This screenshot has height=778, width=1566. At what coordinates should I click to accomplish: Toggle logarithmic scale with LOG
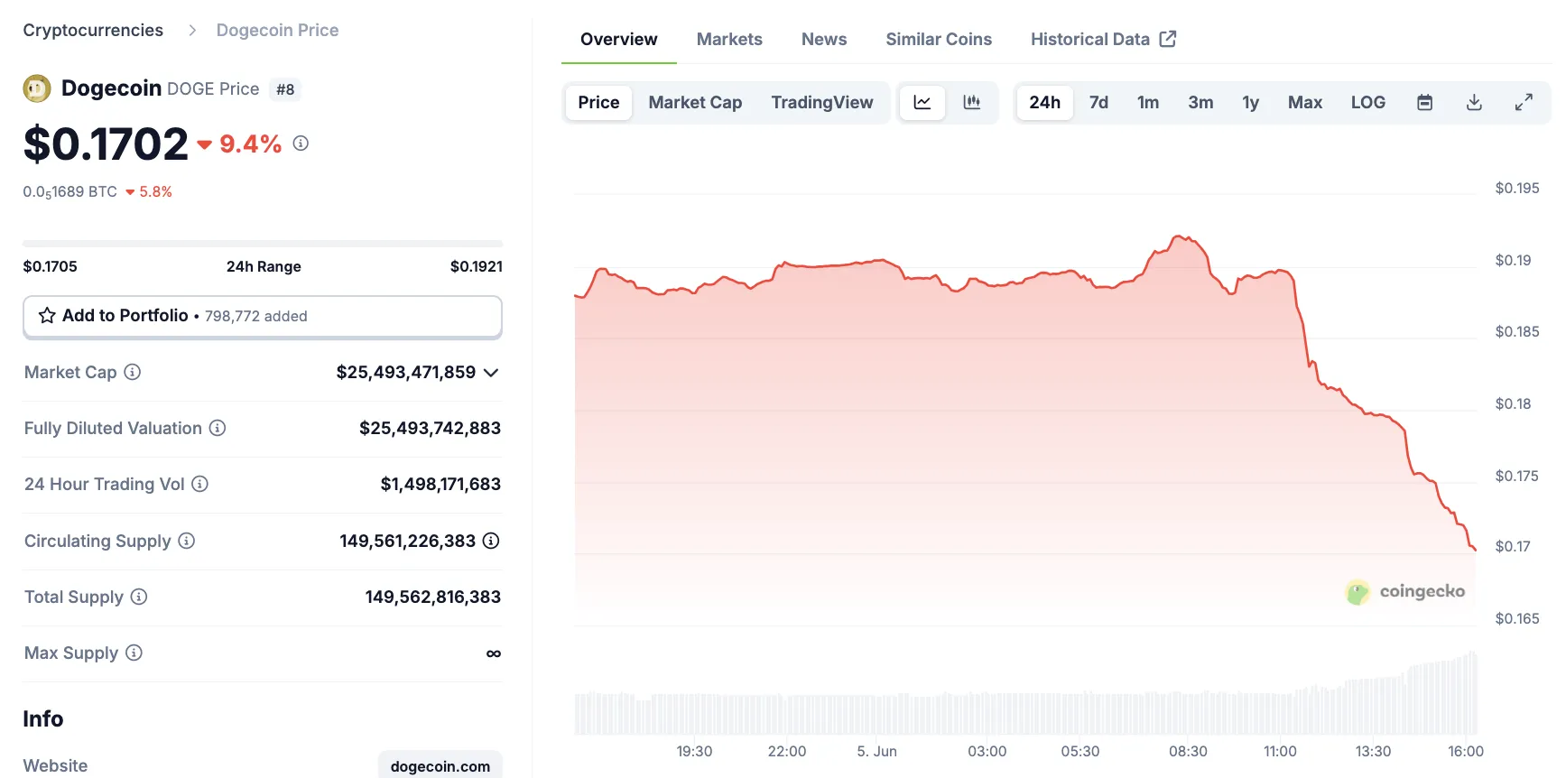point(1368,102)
